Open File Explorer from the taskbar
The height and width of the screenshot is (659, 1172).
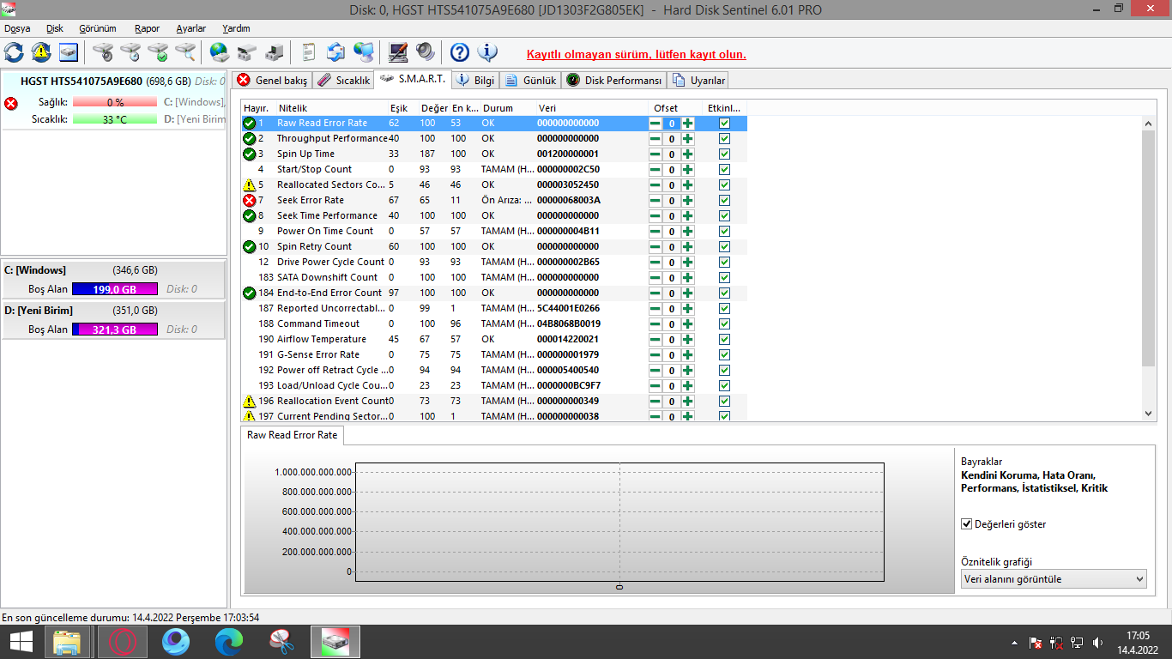tap(67, 642)
